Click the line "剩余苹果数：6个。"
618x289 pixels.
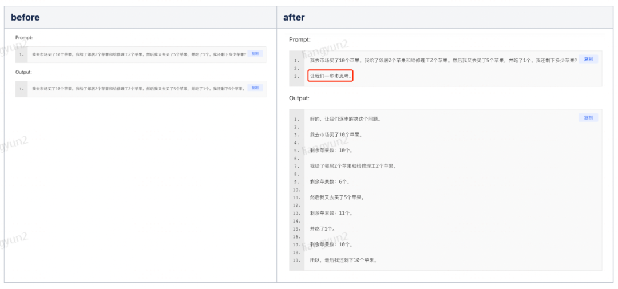click(x=330, y=182)
